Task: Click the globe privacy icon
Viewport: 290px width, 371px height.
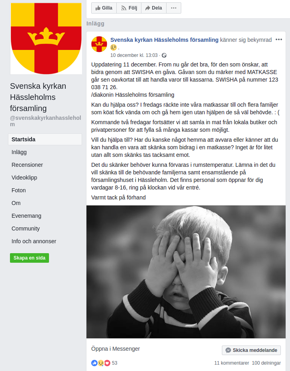Action: pos(164,55)
